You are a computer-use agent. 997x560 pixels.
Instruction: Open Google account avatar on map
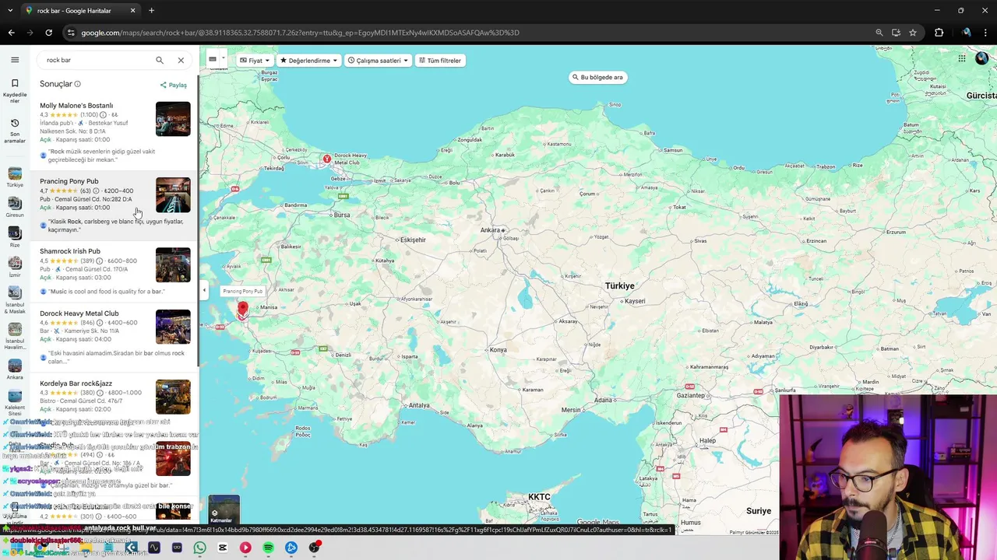pos(982,58)
